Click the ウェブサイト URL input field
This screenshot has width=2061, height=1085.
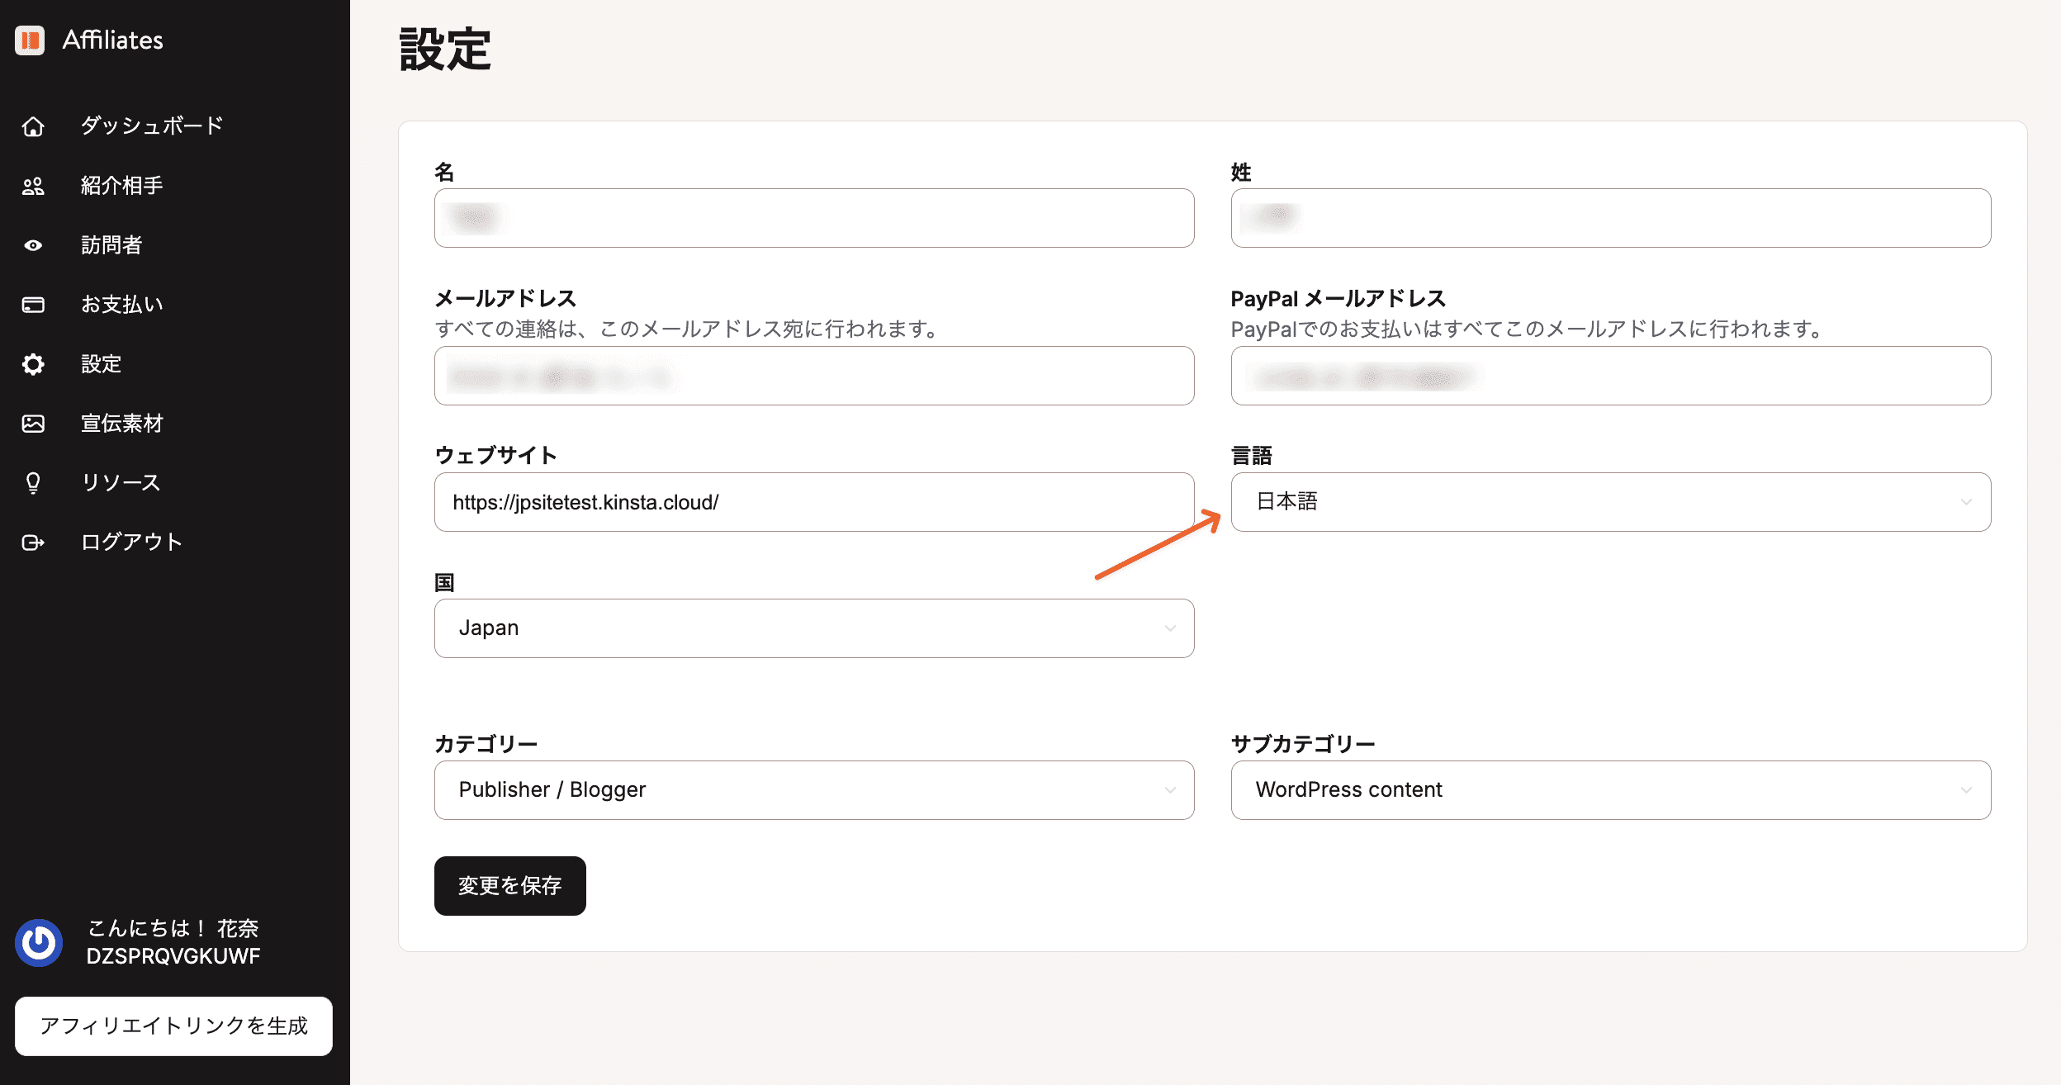[813, 501]
